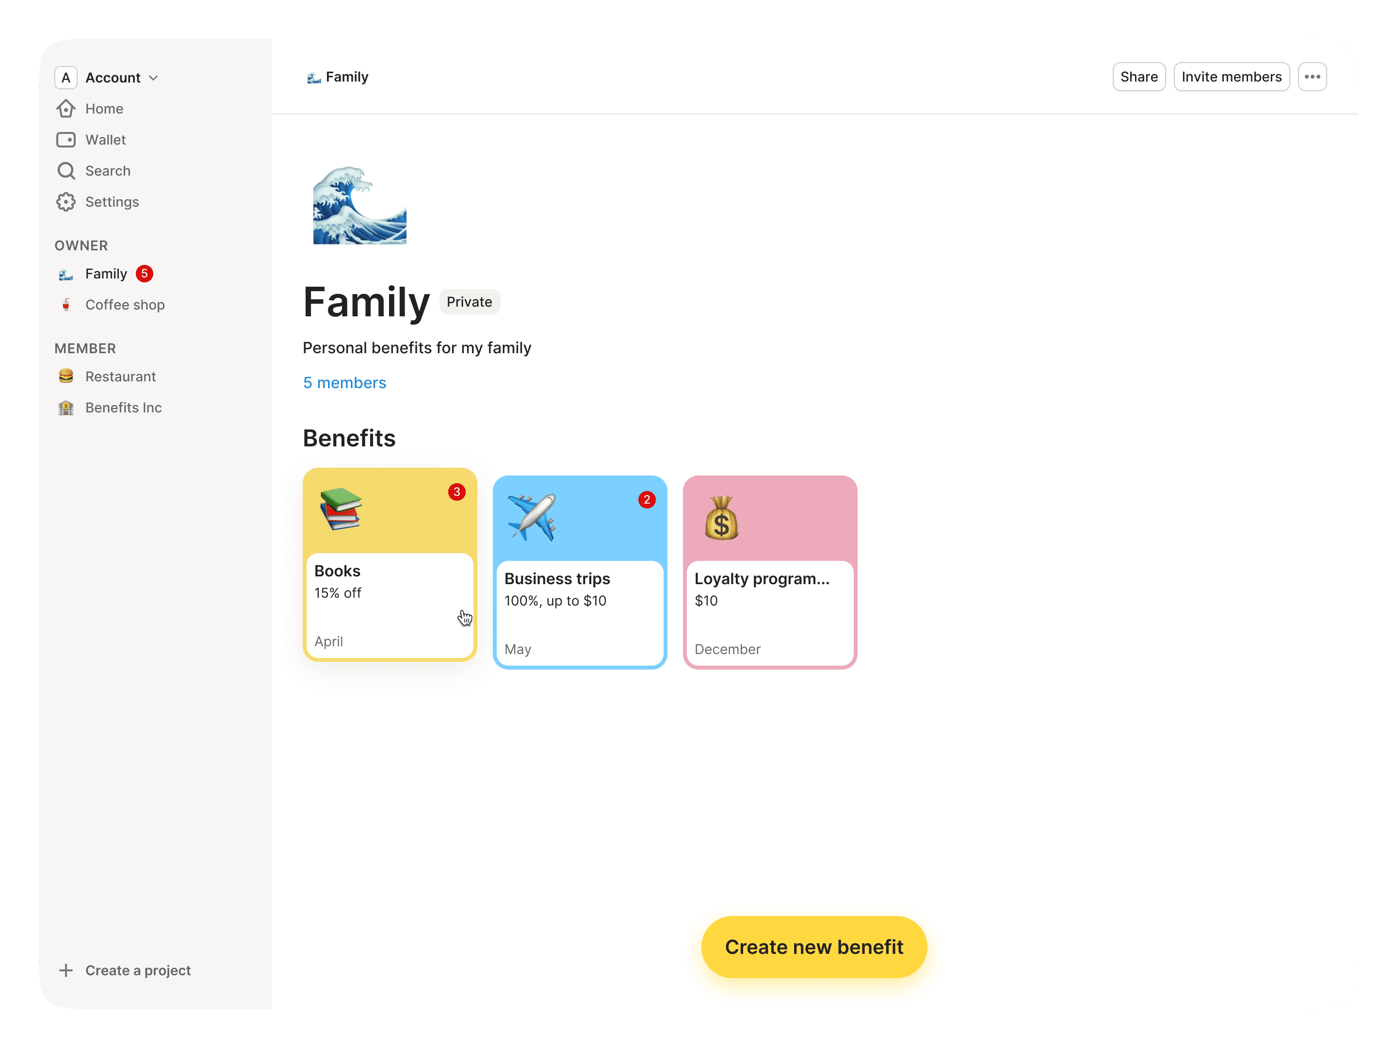Click the Home house icon in sidebar

(x=65, y=109)
